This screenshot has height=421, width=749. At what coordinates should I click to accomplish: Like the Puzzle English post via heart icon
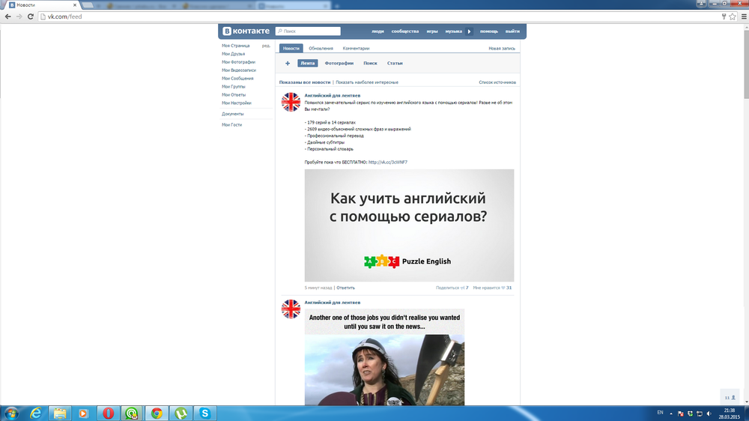coord(503,288)
